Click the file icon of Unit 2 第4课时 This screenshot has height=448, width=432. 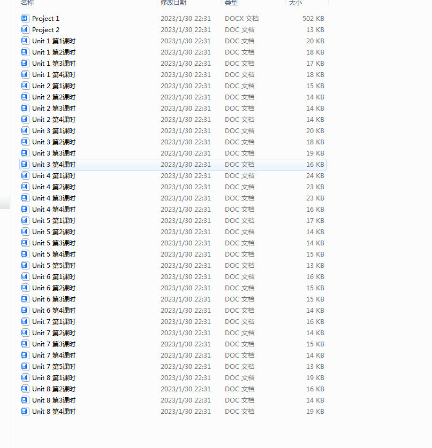coord(25,119)
